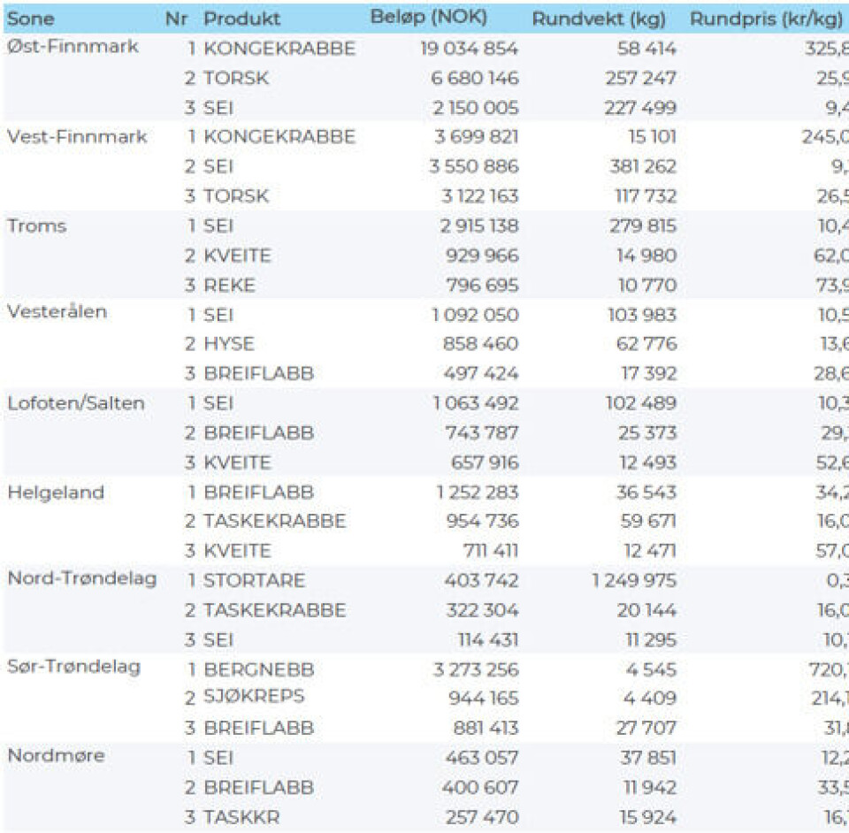Screen dimensions: 849x833
Task: Select the Troms zone cell
Action: tap(37, 226)
